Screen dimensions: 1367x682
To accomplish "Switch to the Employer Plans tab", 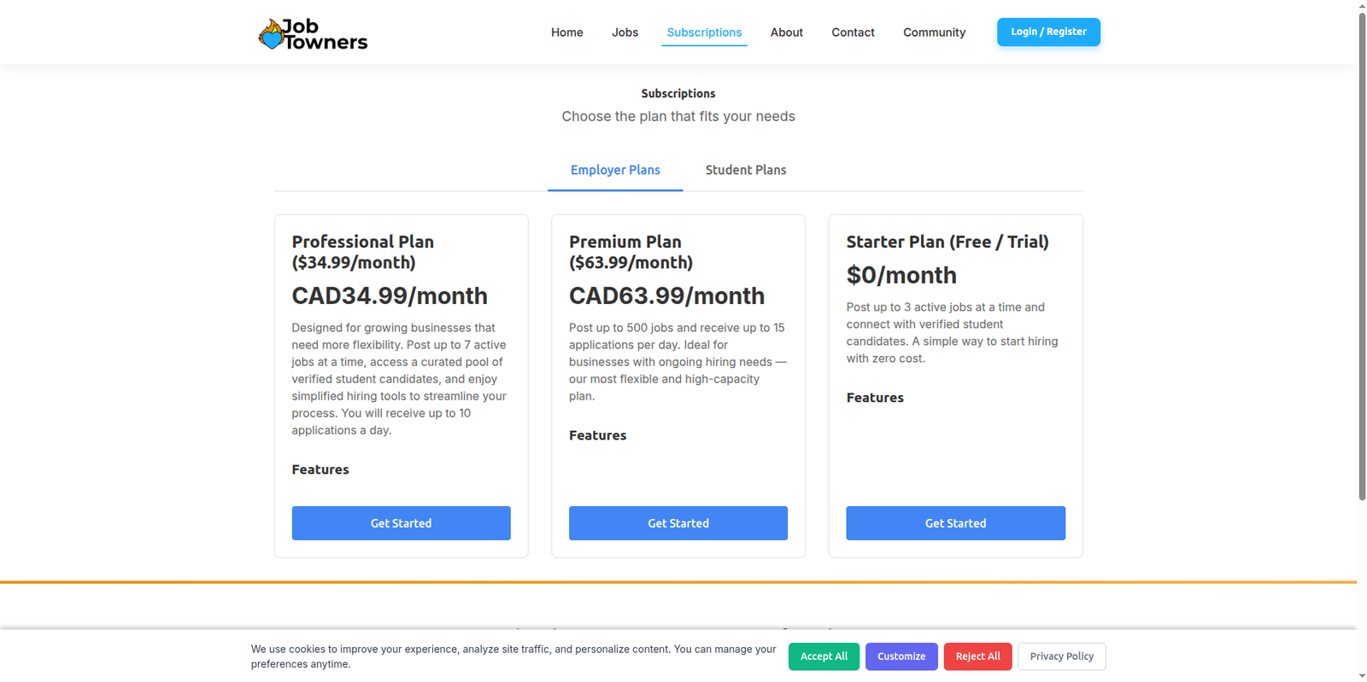I will tap(615, 170).
